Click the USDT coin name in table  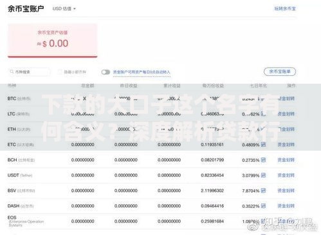tap(14, 175)
